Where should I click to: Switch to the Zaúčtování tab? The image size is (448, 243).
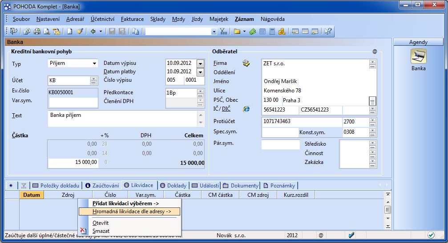pos(102,186)
